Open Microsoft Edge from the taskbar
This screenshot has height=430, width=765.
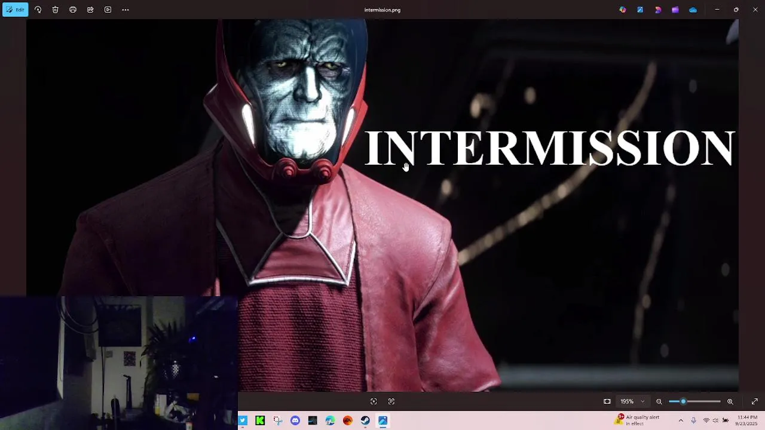(330, 420)
